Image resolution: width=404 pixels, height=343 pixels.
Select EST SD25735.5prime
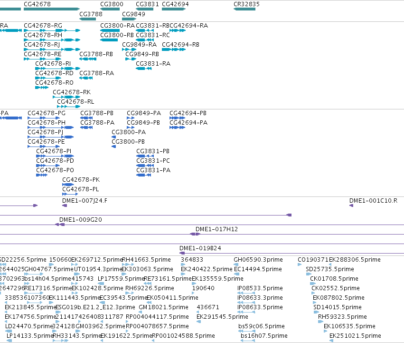309,274
